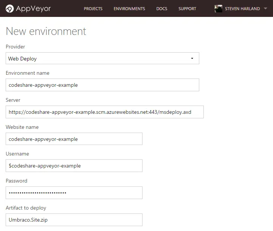This screenshot has width=273, height=231.
Task: Click the masked Password field
Action: pos(74,193)
